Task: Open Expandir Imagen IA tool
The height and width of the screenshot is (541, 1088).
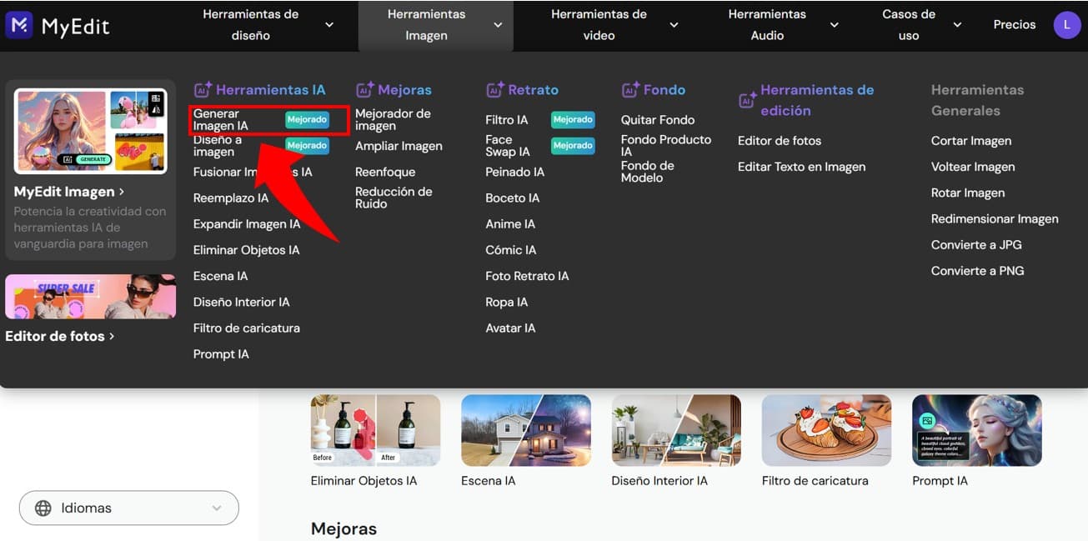Action: (247, 224)
